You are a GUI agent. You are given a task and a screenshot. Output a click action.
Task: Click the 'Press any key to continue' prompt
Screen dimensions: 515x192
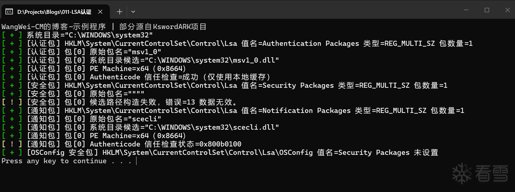coord(66,161)
